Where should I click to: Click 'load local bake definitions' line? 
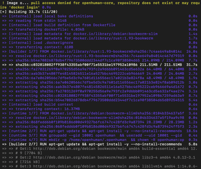tap(100, 16)
